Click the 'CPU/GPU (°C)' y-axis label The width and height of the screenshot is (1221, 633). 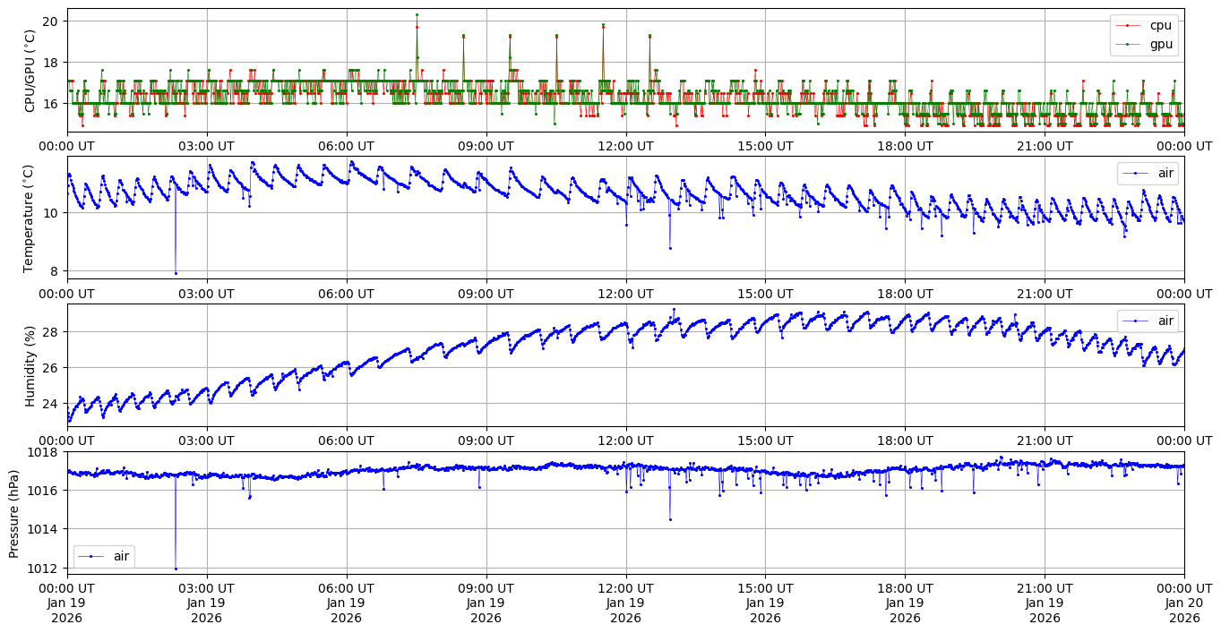tap(30, 71)
